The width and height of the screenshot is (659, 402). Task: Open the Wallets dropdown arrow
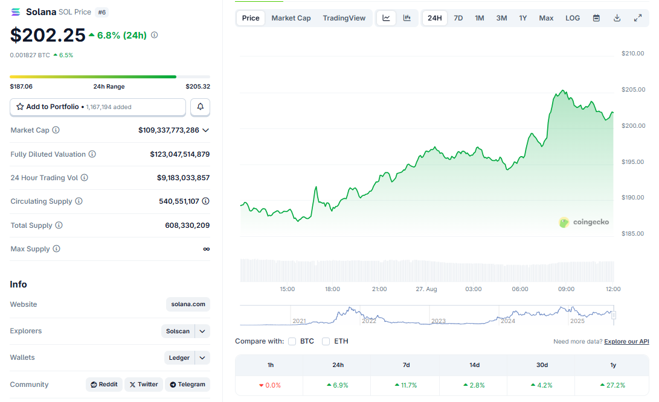202,357
